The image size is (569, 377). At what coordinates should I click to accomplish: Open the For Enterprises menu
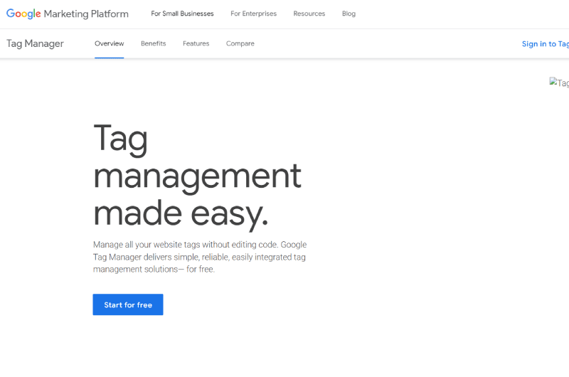click(x=253, y=14)
